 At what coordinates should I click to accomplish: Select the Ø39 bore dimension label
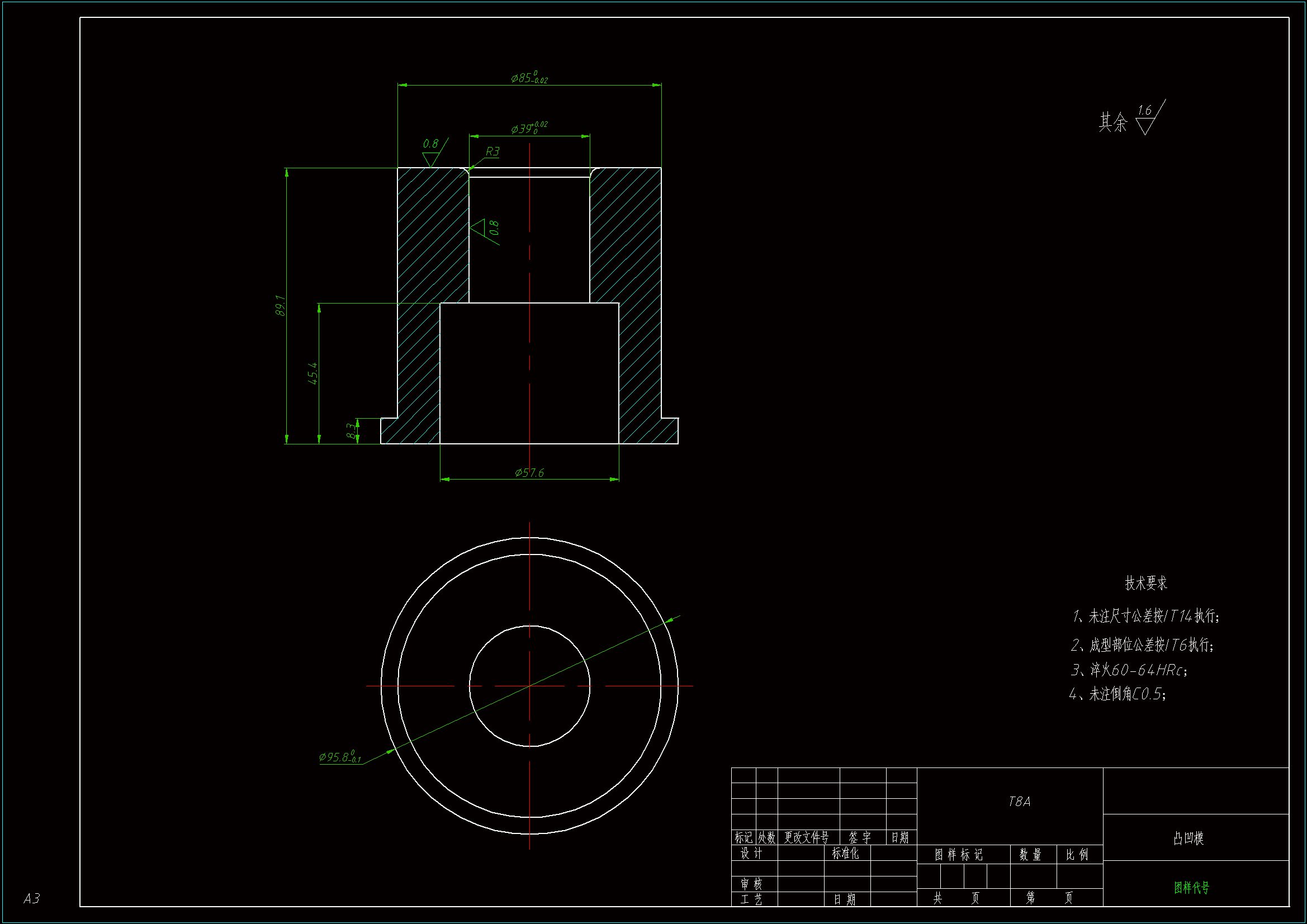point(529,128)
